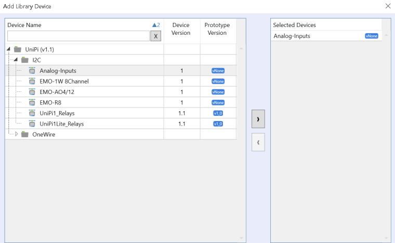
Task: Click the EMO-AO4/12 device icon
Action: pyautogui.click(x=32, y=92)
